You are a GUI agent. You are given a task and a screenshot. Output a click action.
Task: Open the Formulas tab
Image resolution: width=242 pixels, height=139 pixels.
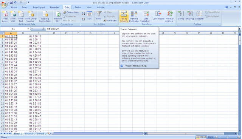point(54,7)
